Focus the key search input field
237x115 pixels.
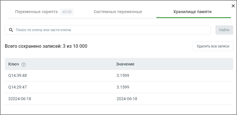pos(108,30)
